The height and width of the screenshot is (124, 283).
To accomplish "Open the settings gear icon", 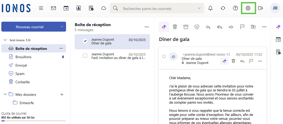I will click(248, 8).
